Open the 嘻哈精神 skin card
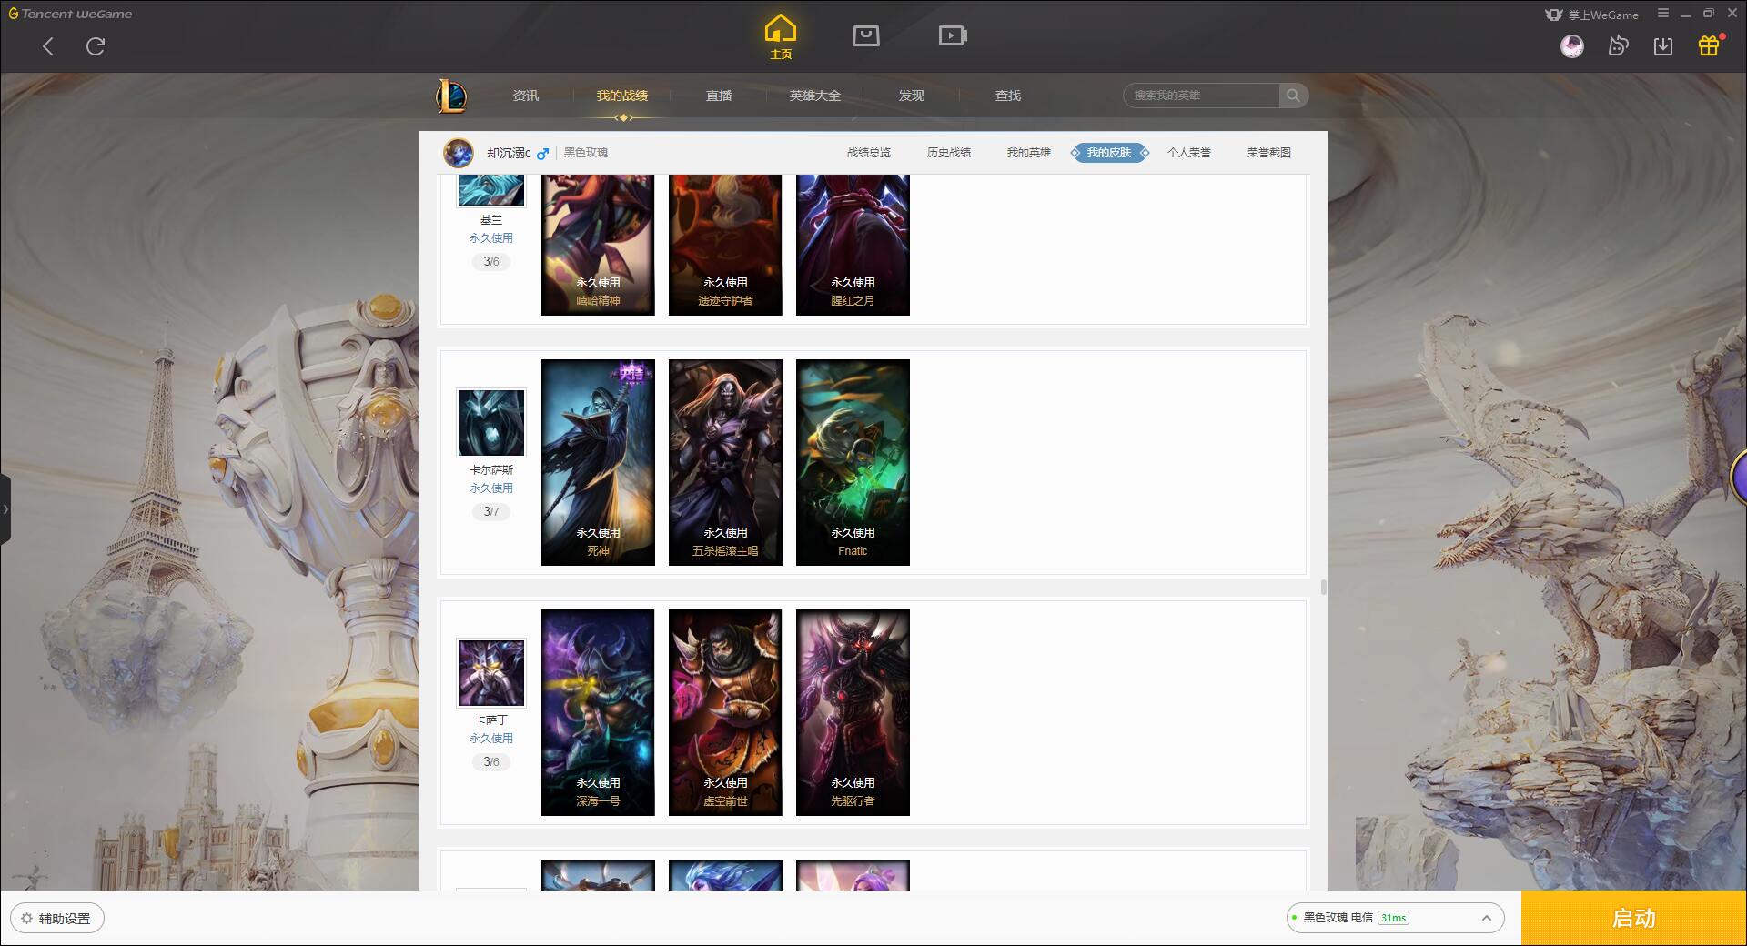 point(598,246)
